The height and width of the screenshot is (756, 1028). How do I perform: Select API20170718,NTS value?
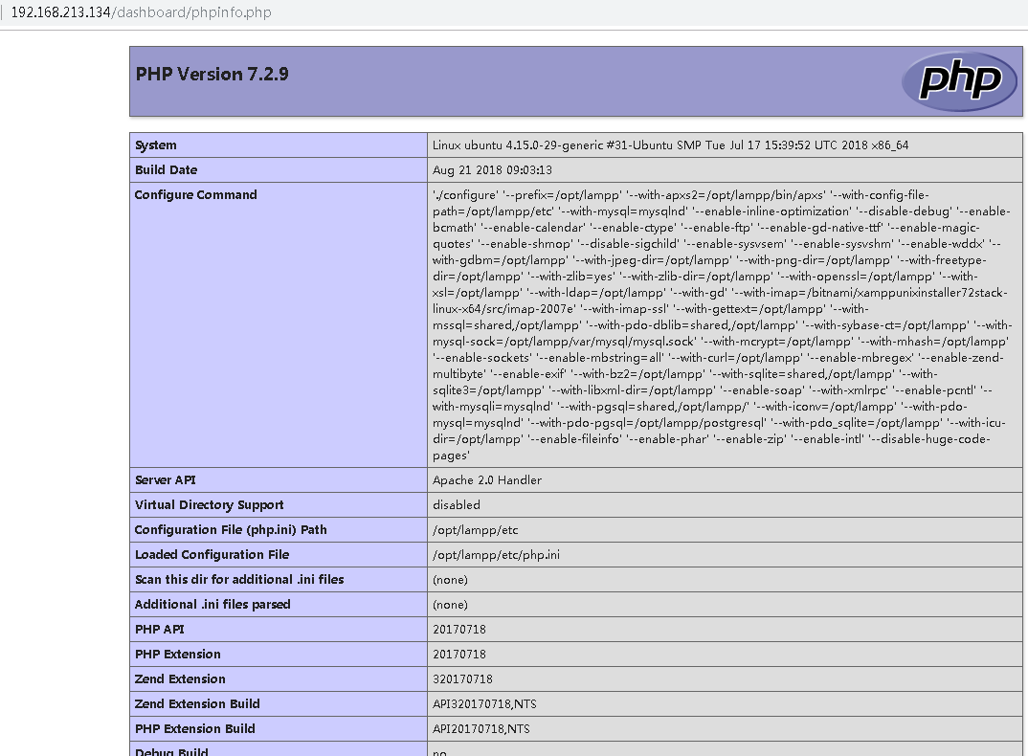point(480,729)
